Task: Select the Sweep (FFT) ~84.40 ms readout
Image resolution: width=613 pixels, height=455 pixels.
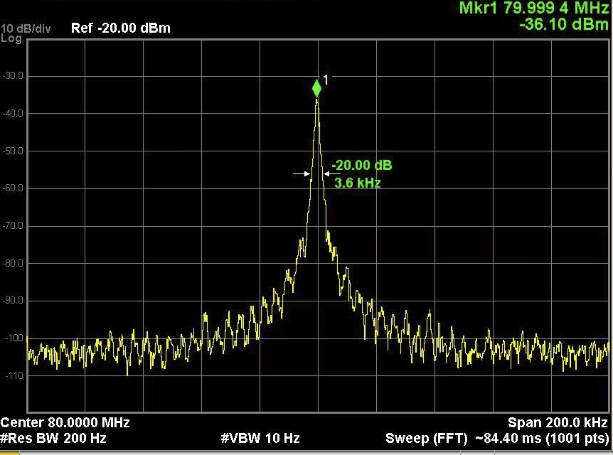Action: point(497,439)
